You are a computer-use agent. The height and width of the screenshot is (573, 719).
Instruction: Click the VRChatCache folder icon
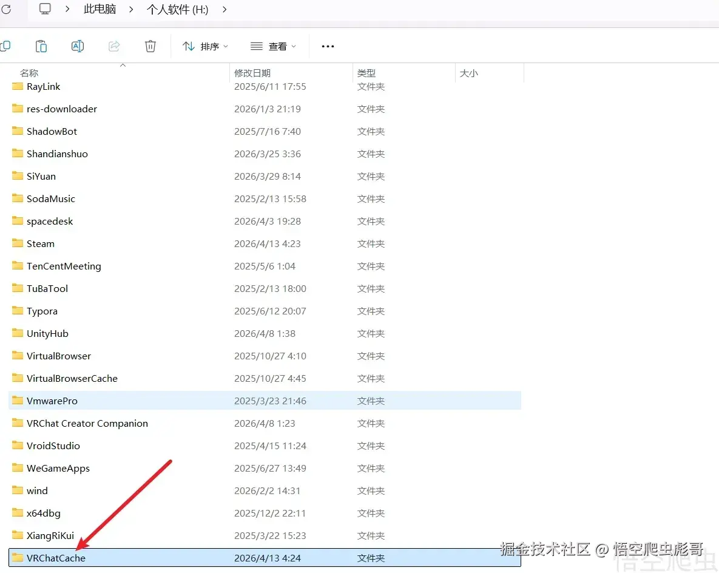tap(18, 557)
